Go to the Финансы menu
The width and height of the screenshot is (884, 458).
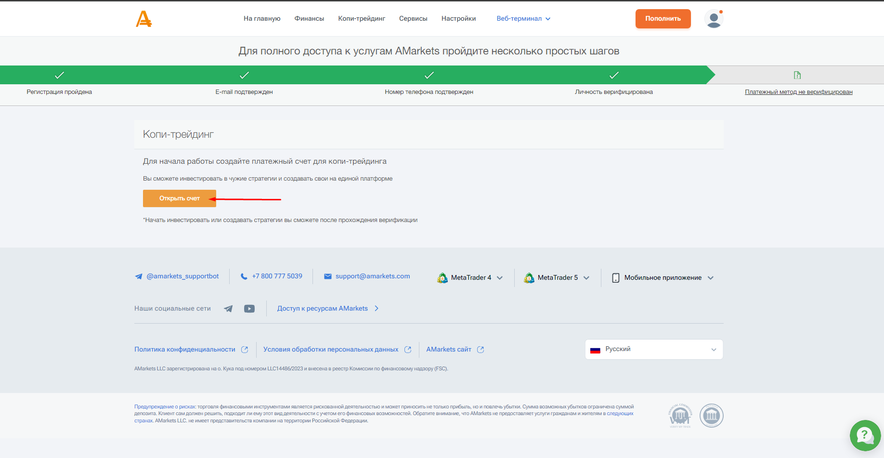309,19
